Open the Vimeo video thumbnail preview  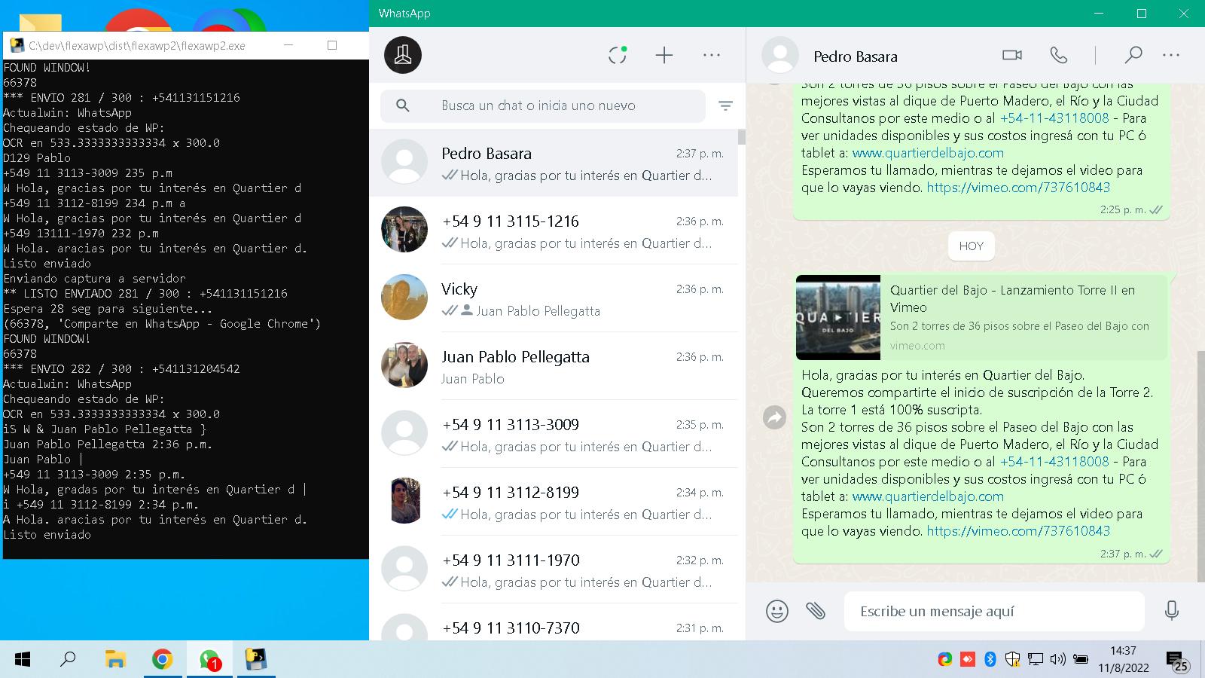[x=837, y=317]
